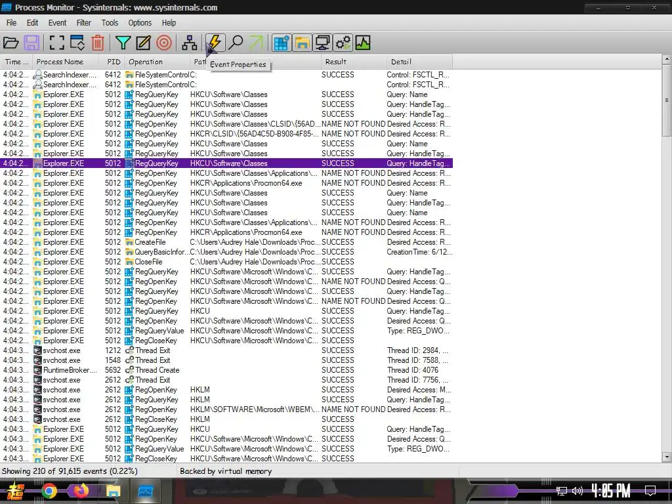Select the Explorer.EXE CloseFile row
Image resolution: width=672 pixels, height=504 pixels.
tap(226, 262)
